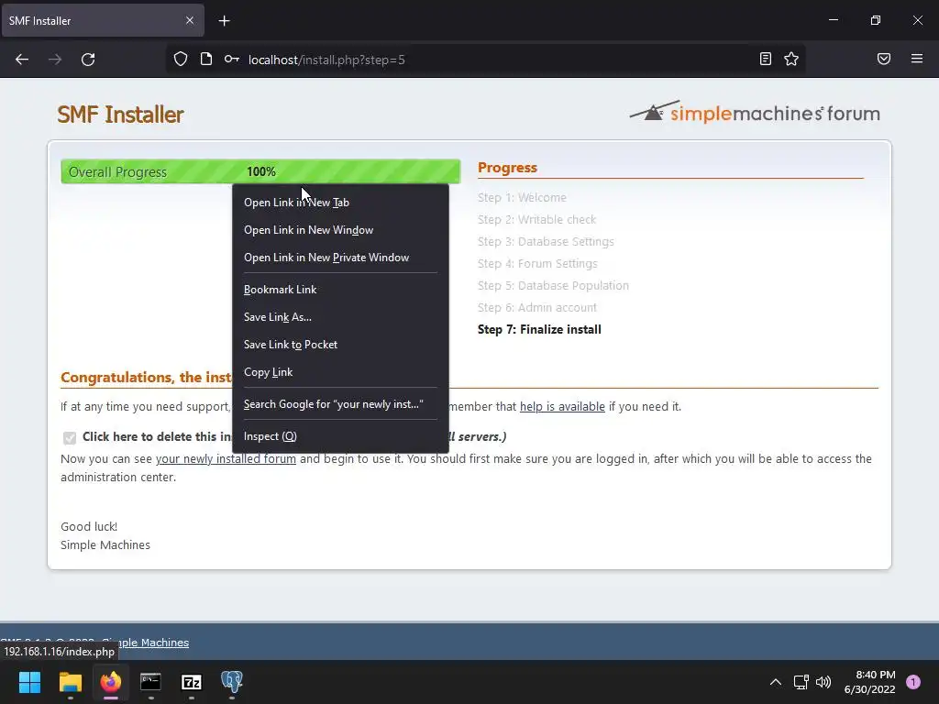Open the volume tray icon
Image resolution: width=939 pixels, height=704 pixels.
click(823, 682)
